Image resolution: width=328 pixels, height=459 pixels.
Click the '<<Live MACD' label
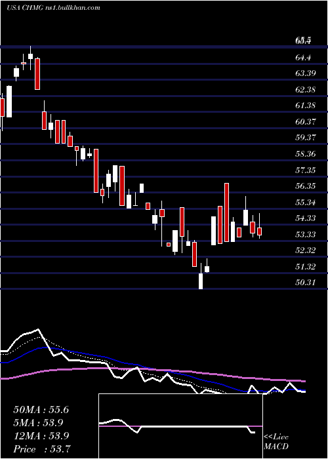point(276,442)
